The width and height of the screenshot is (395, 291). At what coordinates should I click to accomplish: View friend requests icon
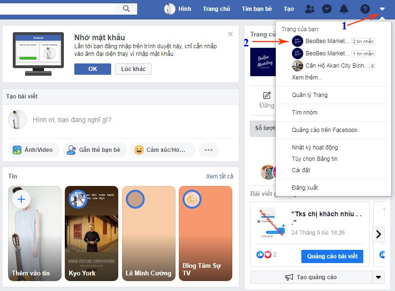tap(310, 9)
